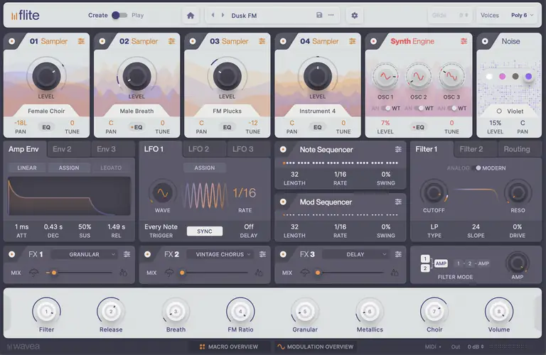
Task: Open the Modulation Overview panel
Action: (x=315, y=346)
